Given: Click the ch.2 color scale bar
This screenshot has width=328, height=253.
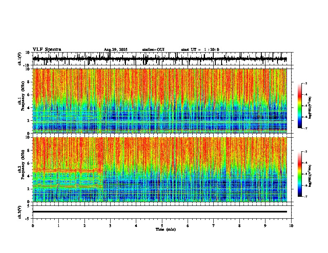Looking at the screenshot, I should click(300, 174).
